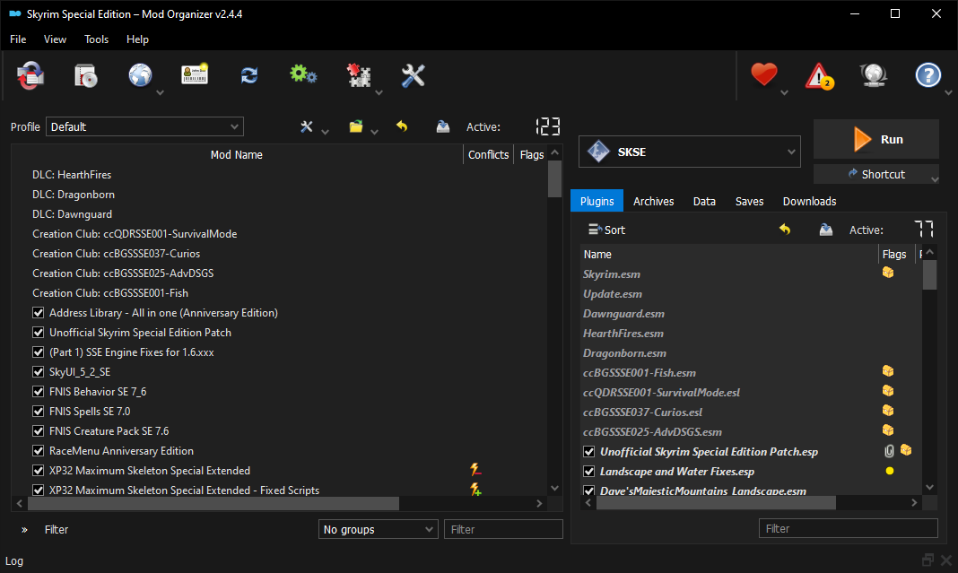Click mod list create backup icon
The width and height of the screenshot is (958, 573).
click(443, 126)
